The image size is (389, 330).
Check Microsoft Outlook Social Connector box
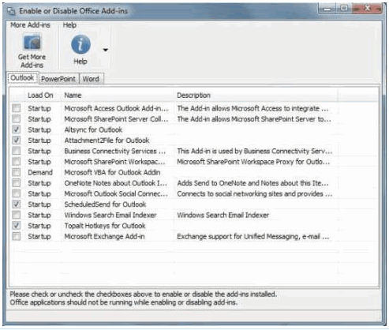point(17,193)
